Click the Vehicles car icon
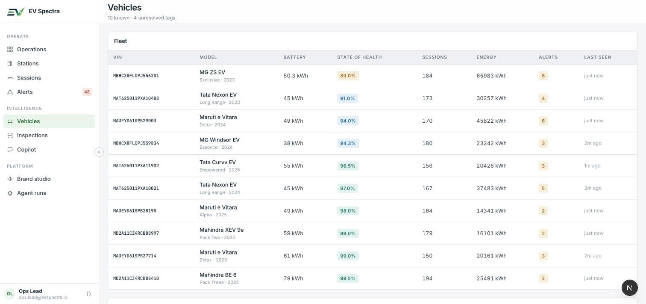 10,121
